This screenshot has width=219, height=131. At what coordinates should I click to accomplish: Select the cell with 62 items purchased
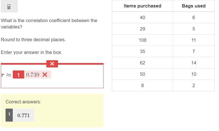coord(142,63)
